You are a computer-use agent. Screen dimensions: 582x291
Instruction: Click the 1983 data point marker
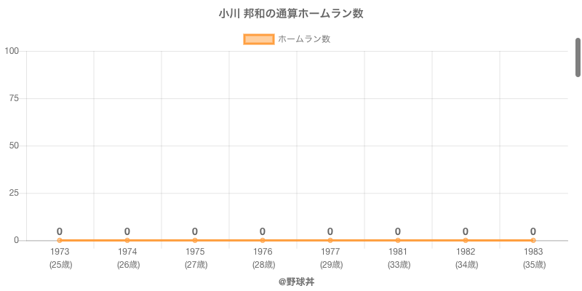533,240
